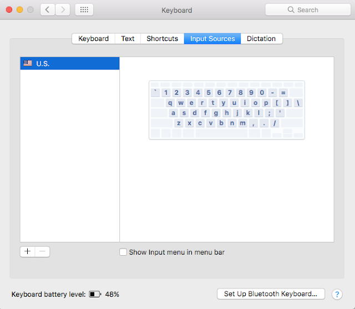Switch to the Keyboard tab

point(94,38)
